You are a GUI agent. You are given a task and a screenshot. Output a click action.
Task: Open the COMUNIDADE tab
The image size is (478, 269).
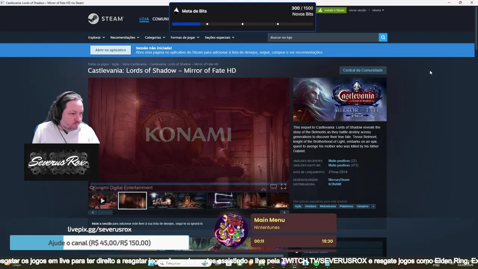coord(161,19)
